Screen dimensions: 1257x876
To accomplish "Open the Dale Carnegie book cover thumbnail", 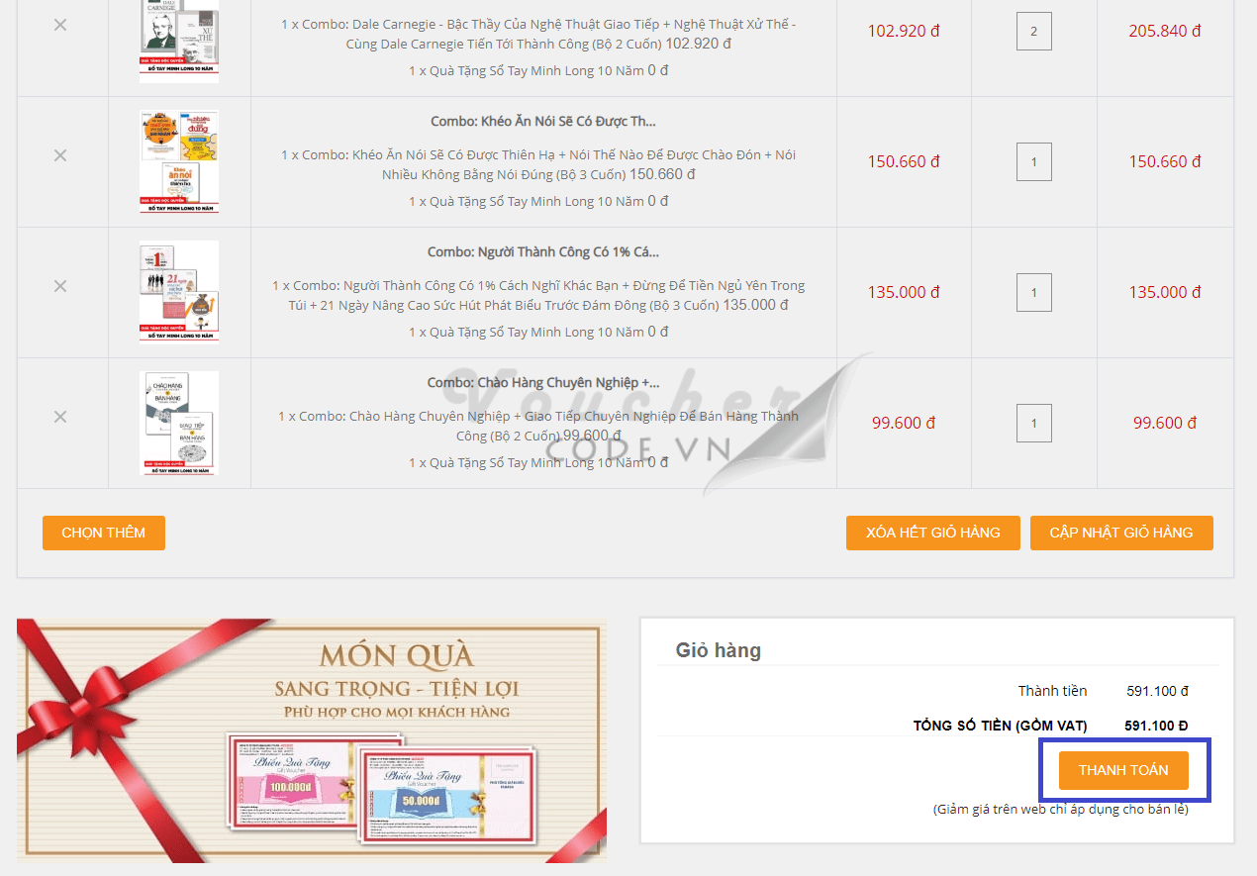I will (x=179, y=40).
